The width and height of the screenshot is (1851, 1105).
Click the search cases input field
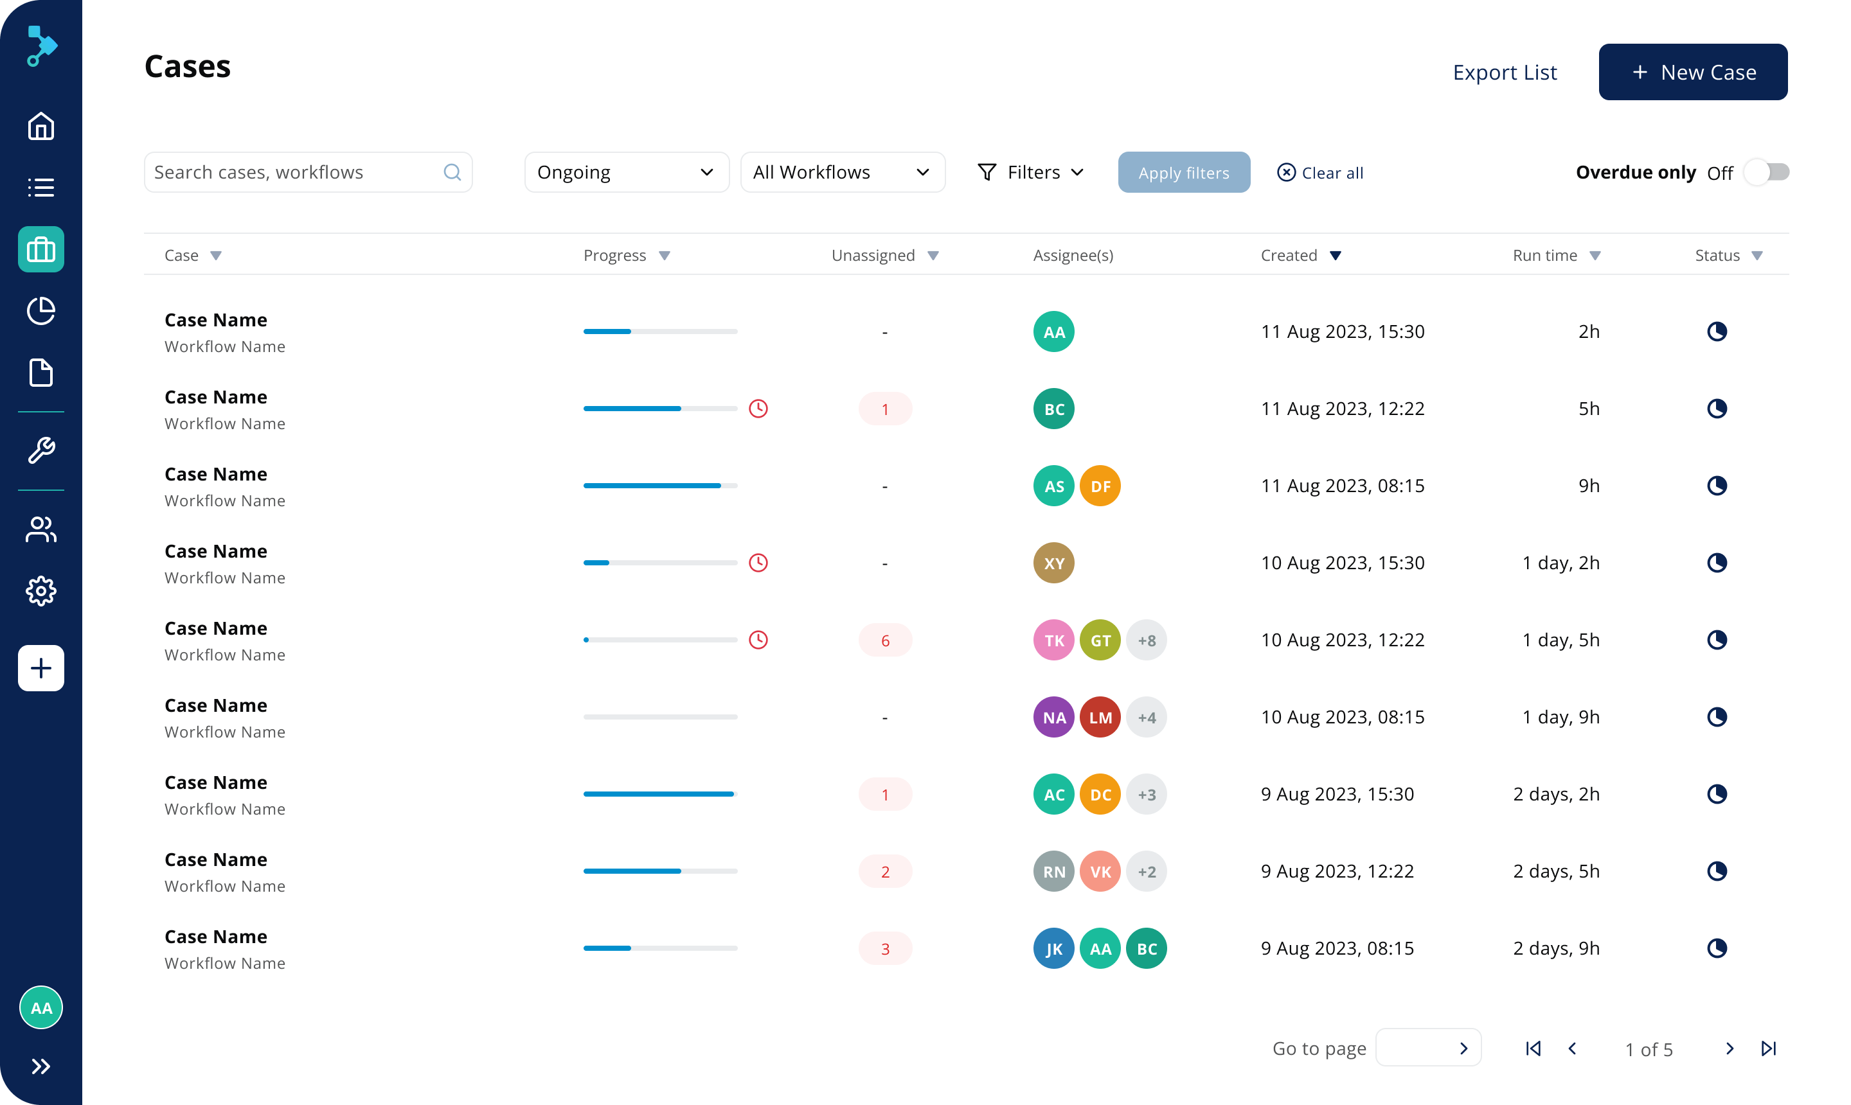[294, 172]
